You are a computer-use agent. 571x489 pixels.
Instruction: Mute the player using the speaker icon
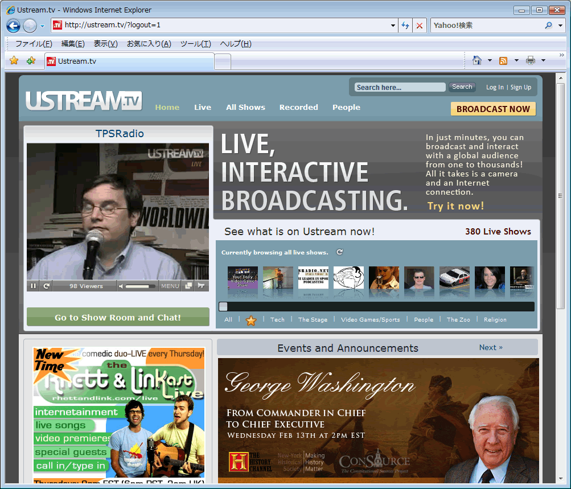tap(121, 286)
